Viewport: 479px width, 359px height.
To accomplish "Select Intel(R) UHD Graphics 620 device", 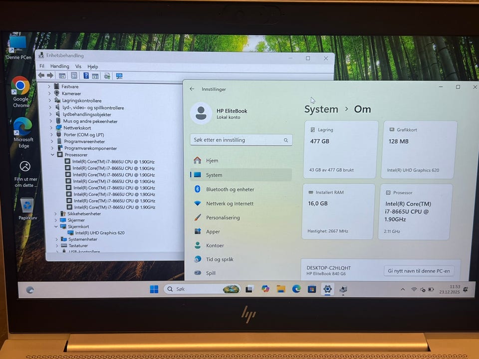I will 96,233.
